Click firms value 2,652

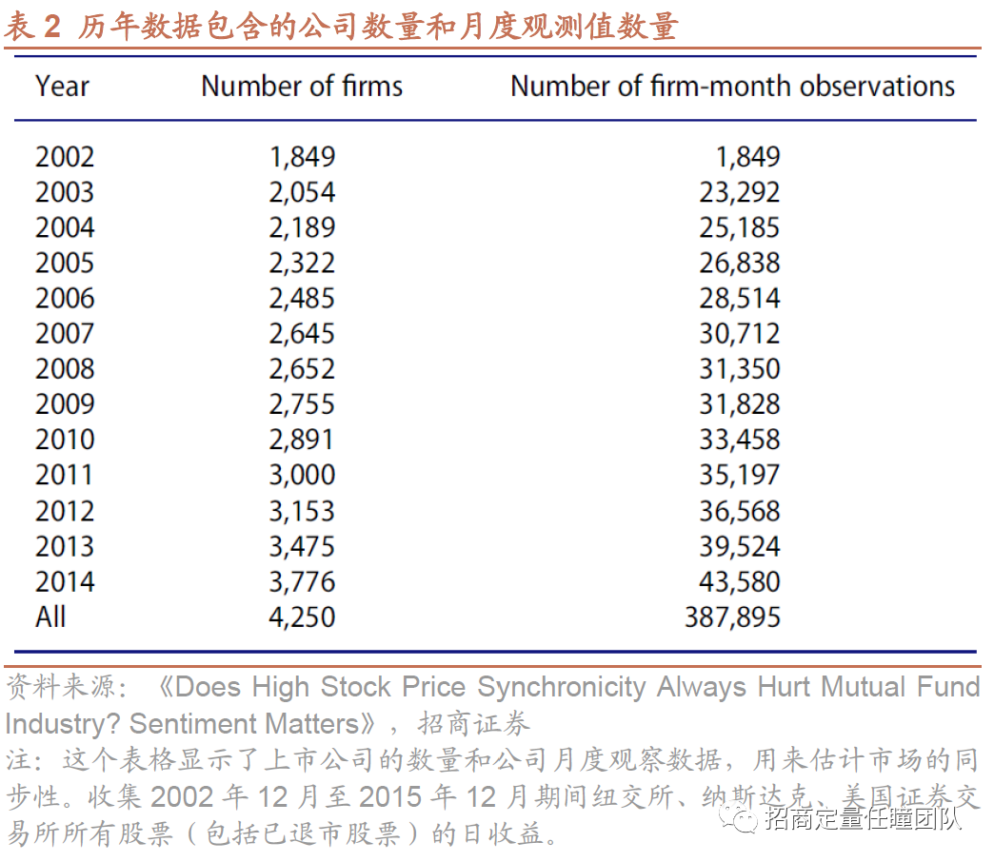pos(302,369)
